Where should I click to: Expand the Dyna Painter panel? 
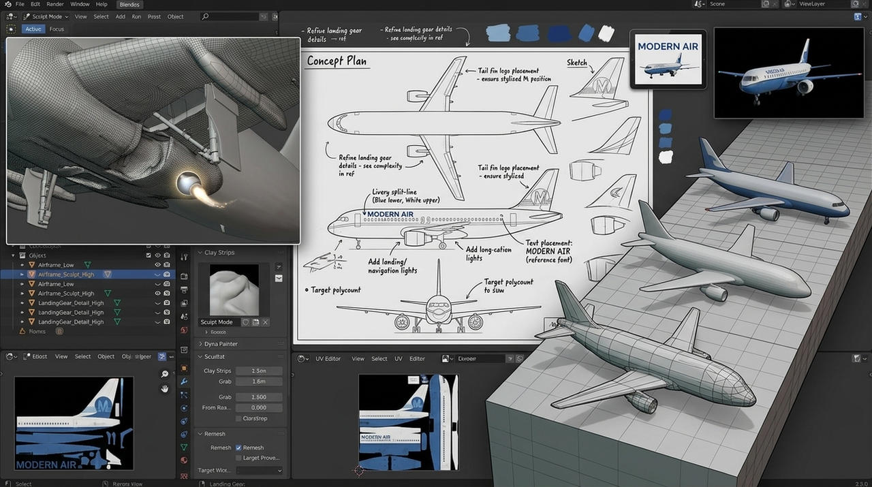coord(220,344)
